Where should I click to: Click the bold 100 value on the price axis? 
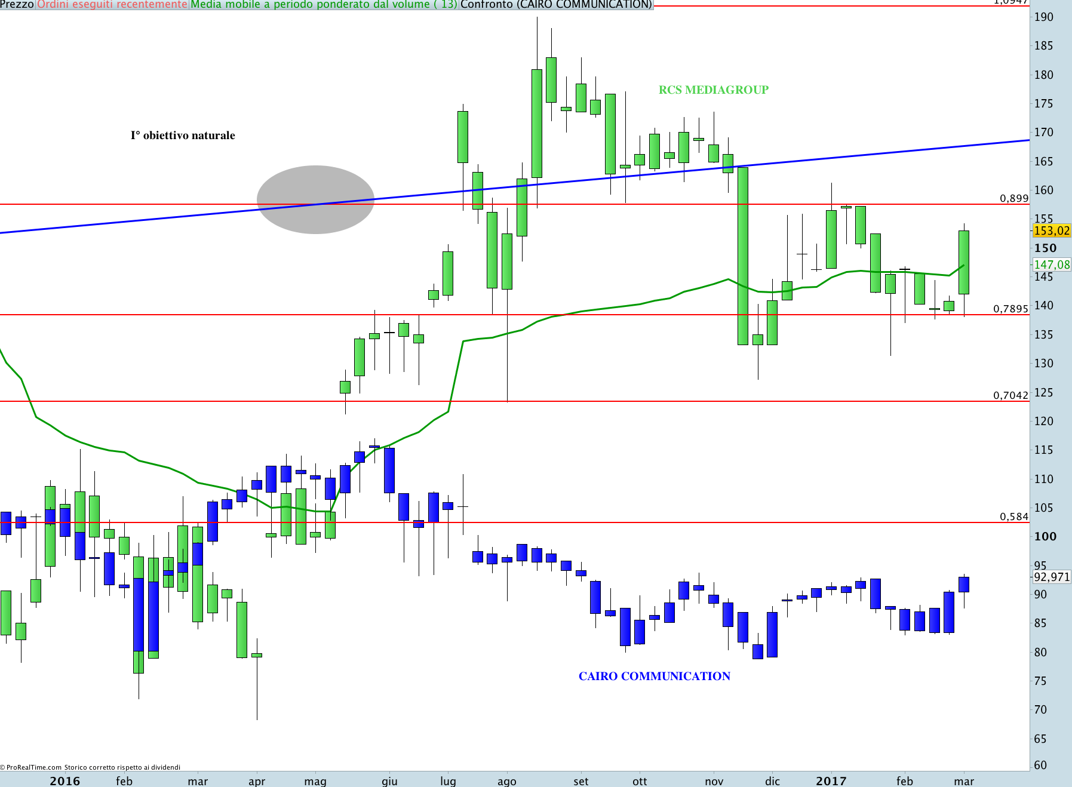pyautogui.click(x=1045, y=536)
